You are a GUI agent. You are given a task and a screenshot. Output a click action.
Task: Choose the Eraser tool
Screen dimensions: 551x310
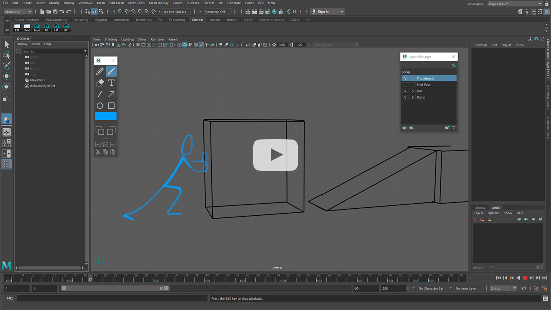pyautogui.click(x=100, y=83)
